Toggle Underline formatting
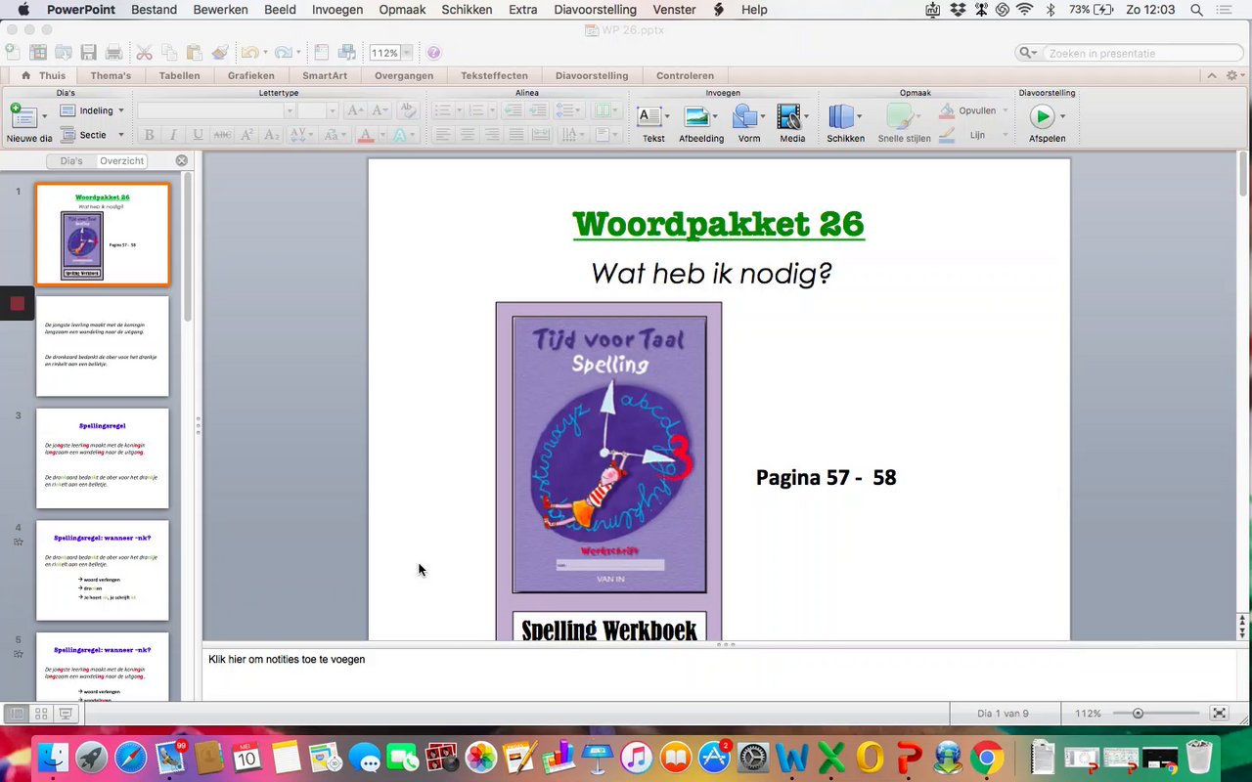The image size is (1252, 782). tap(198, 135)
